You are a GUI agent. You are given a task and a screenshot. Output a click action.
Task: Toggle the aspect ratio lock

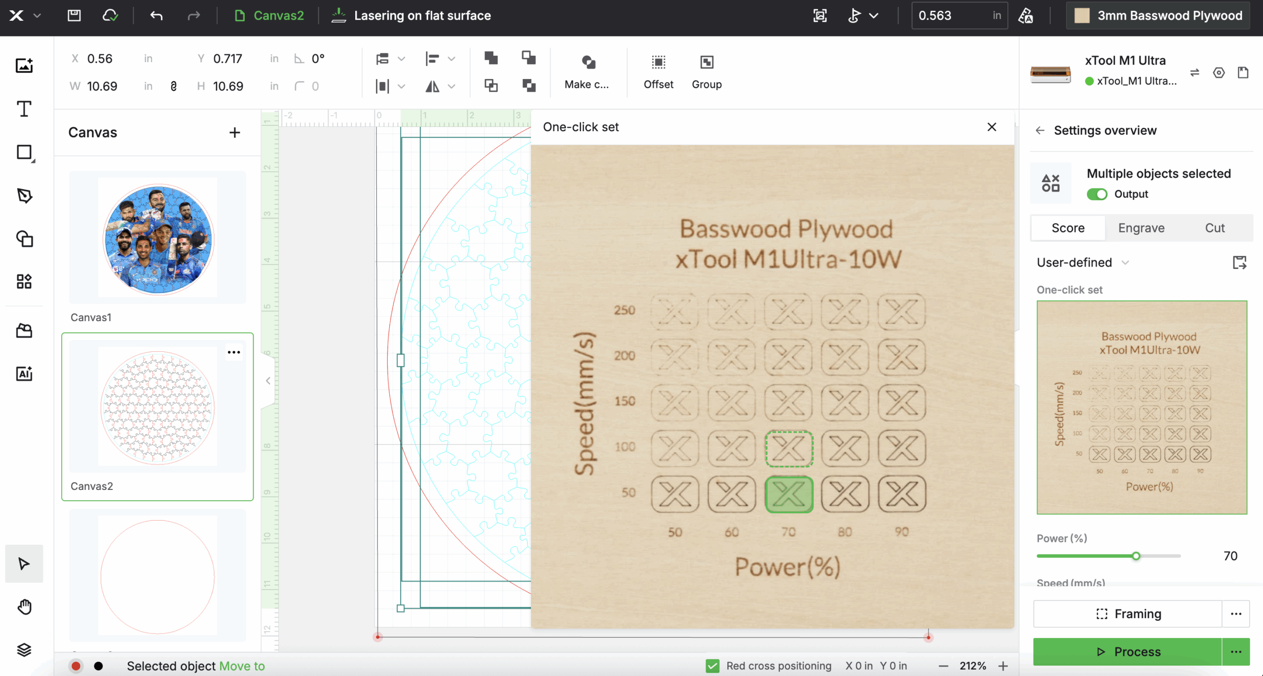click(174, 86)
